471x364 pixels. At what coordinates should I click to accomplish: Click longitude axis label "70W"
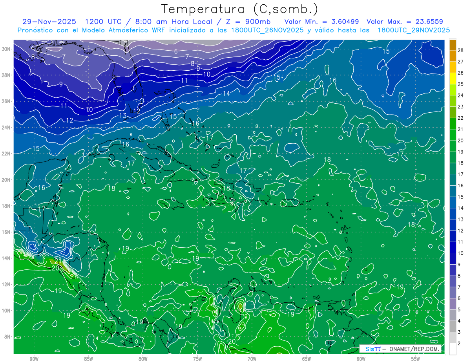click(x=252, y=359)
